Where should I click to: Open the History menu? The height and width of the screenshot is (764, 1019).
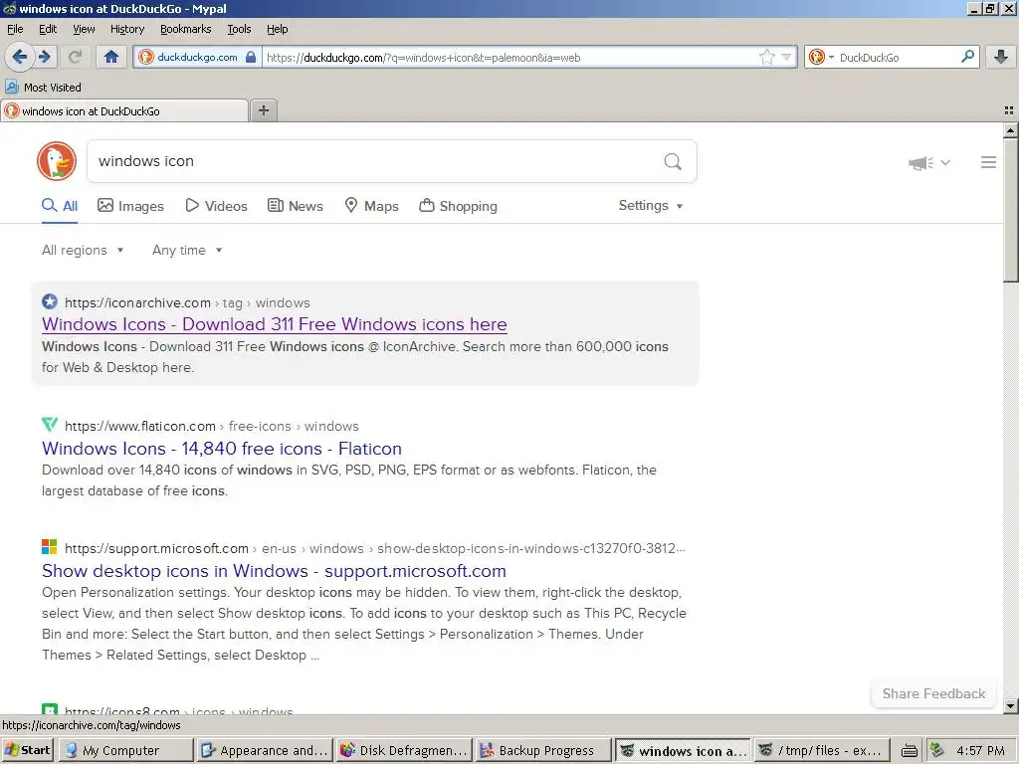[x=126, y=29]
